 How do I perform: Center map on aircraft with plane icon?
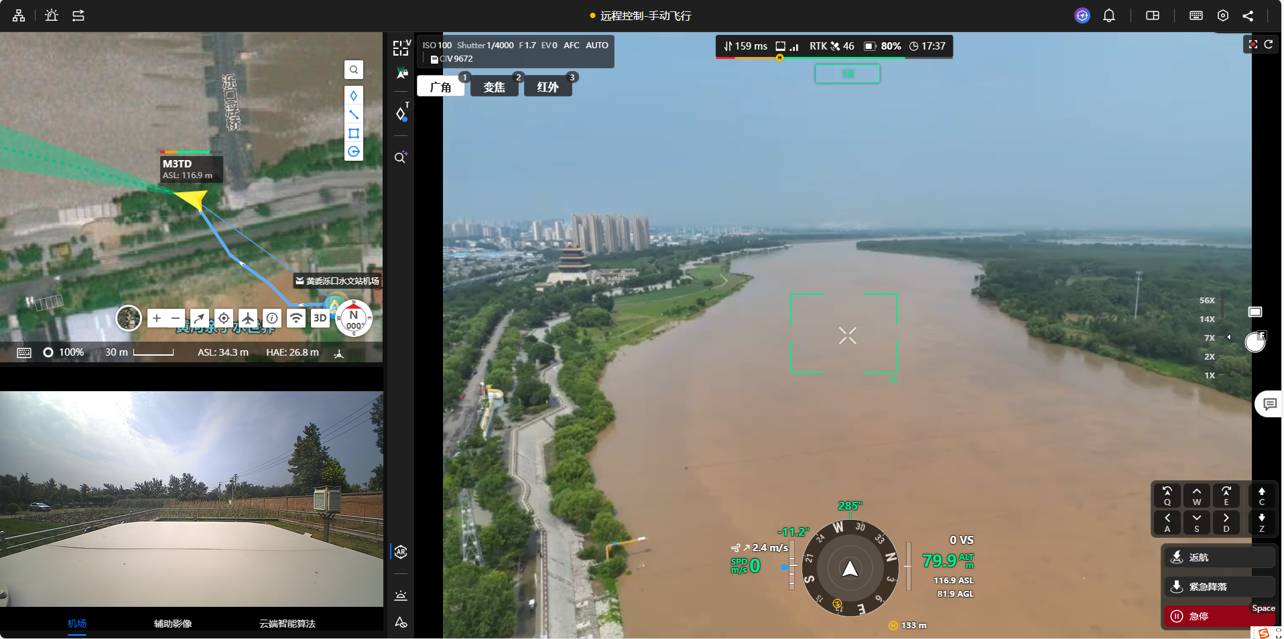tap(248, 318)
